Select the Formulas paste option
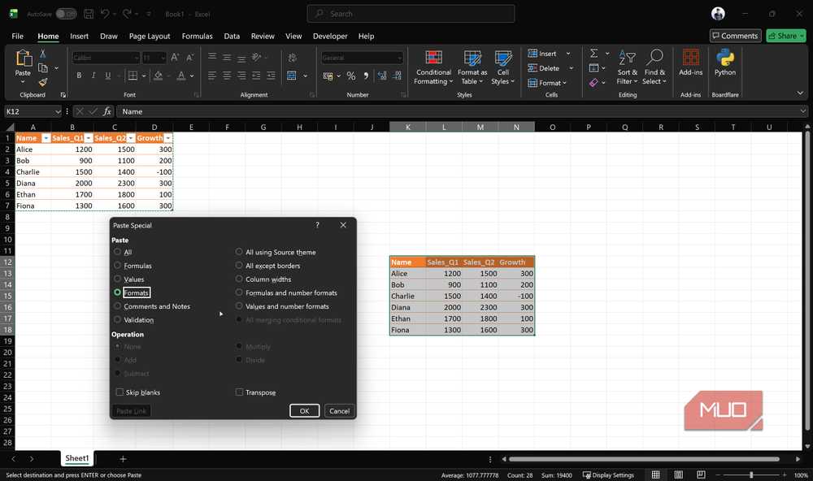Screen dimensions: 813x481 118,266
